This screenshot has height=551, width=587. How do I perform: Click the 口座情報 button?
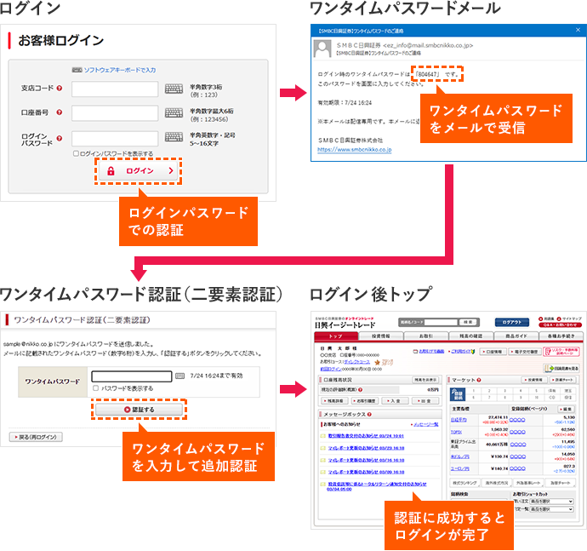(493, 352)
